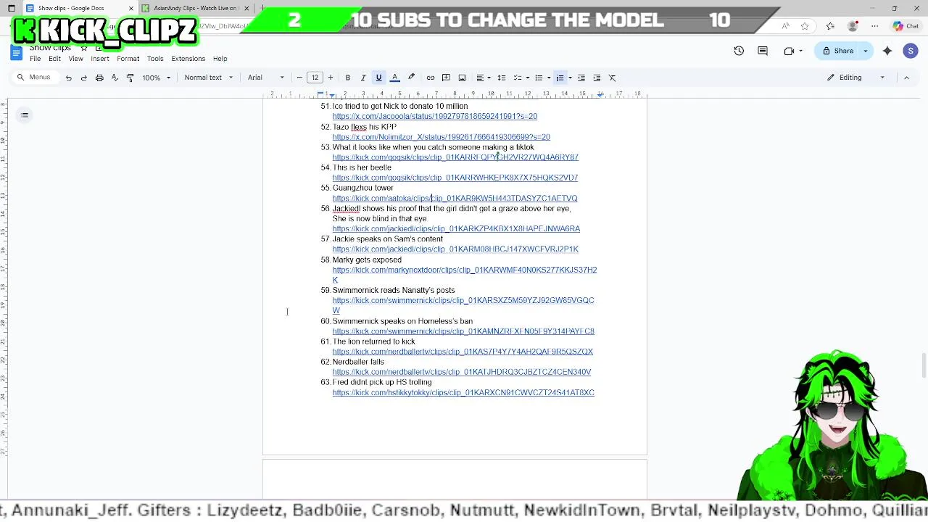The height and width of the screenshot is (522, 928).
Task: Open the Format menu
Action: coord(128,59)
